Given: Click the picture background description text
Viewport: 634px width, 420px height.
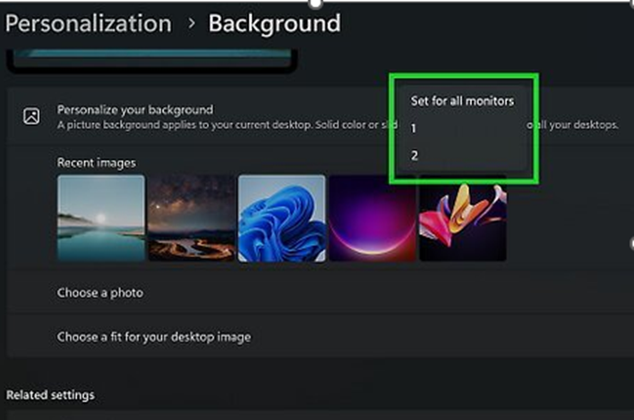Looking at the screenshot, I should [338, 125].
